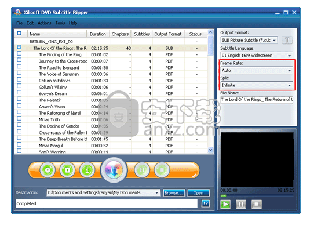
Task: Click the Subtitles column header
Action: pos(142,34)
